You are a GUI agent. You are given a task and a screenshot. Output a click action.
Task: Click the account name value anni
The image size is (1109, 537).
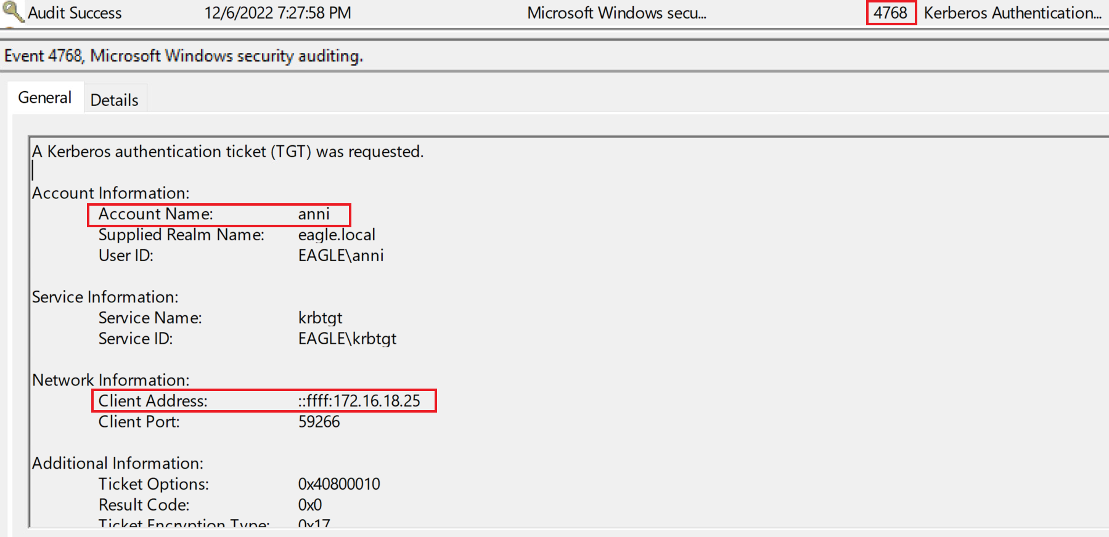pos(314,214)
